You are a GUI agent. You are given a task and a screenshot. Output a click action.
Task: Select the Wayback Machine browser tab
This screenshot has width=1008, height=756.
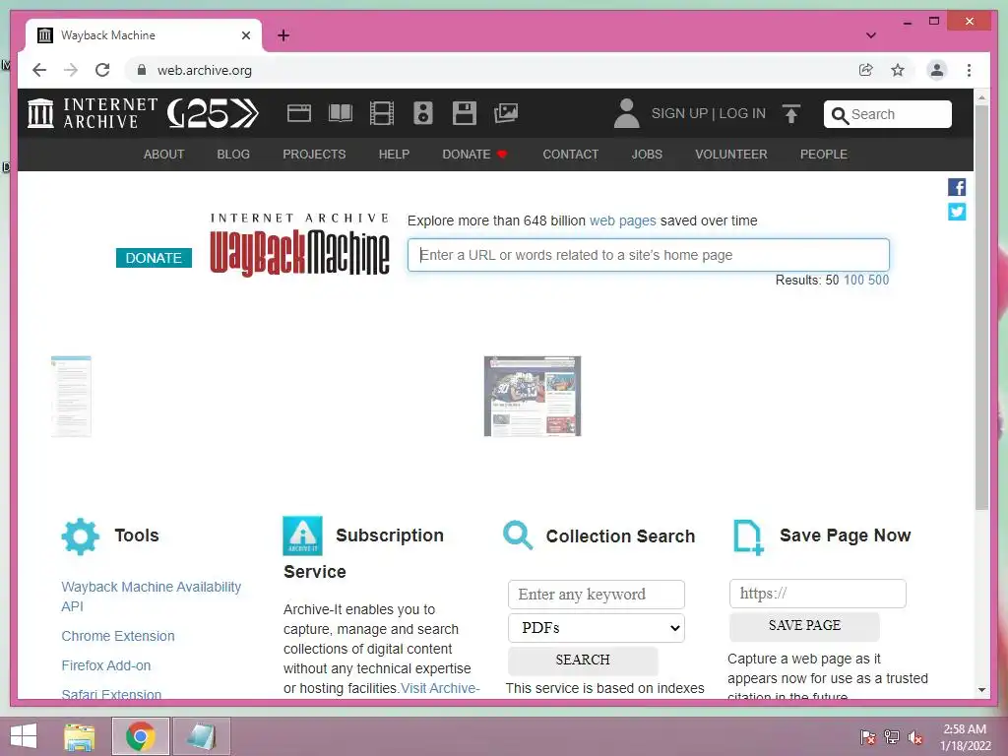(144, 35)
